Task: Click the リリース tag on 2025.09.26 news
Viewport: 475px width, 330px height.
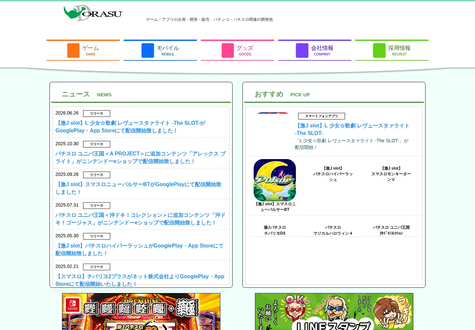Action: (97, 175)
